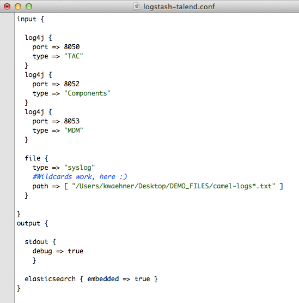The width and height of the screenshot is (299, 303).
Task: Minimize the window with the yellow button
Action: (18, 7)
